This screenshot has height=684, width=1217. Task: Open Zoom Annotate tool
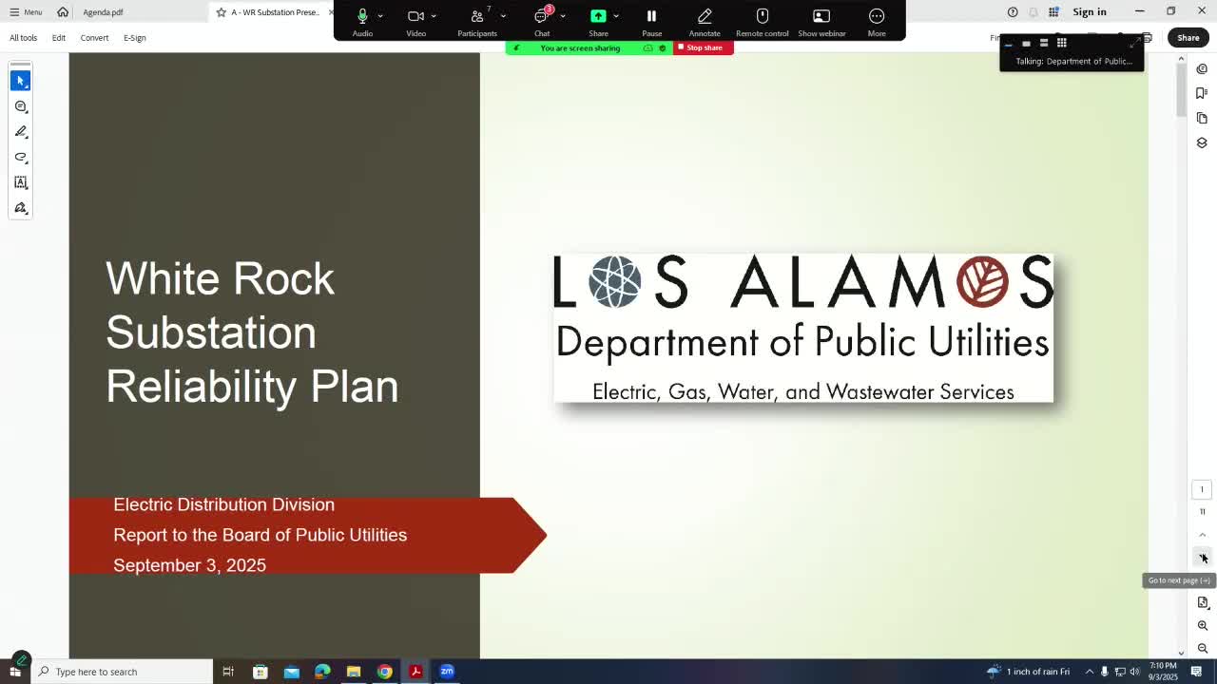(705, 21)
